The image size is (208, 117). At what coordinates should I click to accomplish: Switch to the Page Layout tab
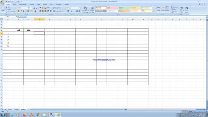click(22, 4)
